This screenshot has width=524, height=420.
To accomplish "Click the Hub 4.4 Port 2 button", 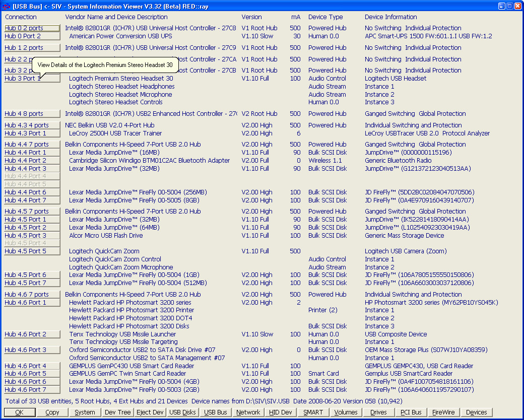I will coord(32,160).
